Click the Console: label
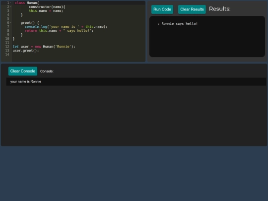The height and width of the screenshot is (201, 268). 47,71
